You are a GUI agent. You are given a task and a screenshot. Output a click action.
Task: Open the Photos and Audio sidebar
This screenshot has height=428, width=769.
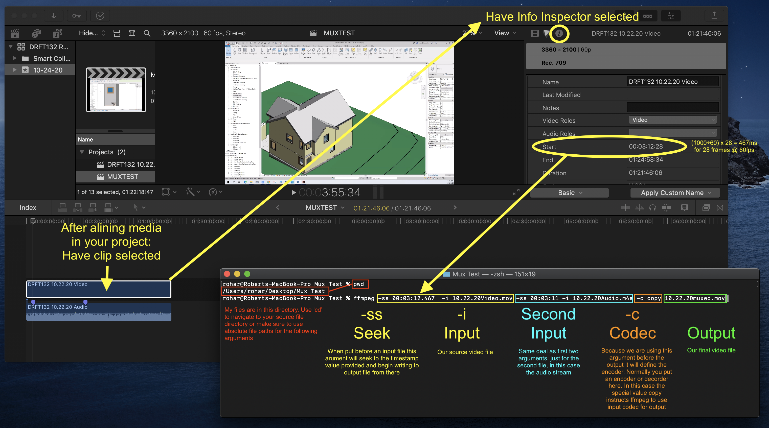pos(36,33)
